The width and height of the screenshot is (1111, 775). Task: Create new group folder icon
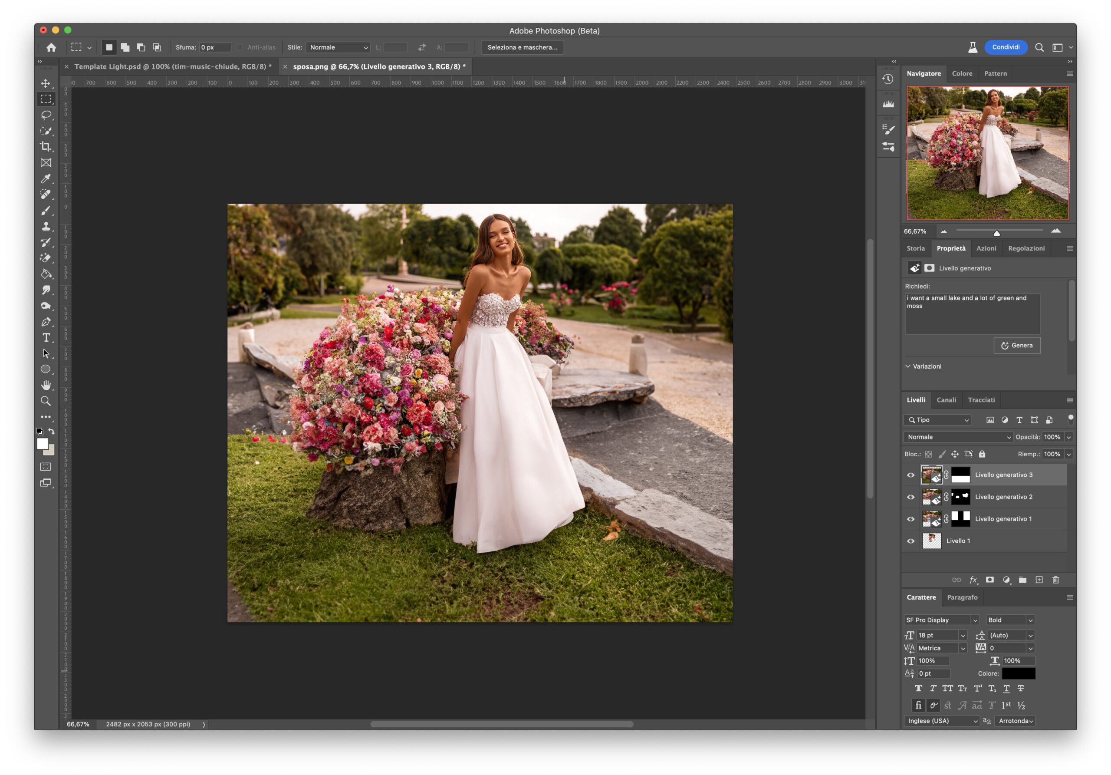1022,580
